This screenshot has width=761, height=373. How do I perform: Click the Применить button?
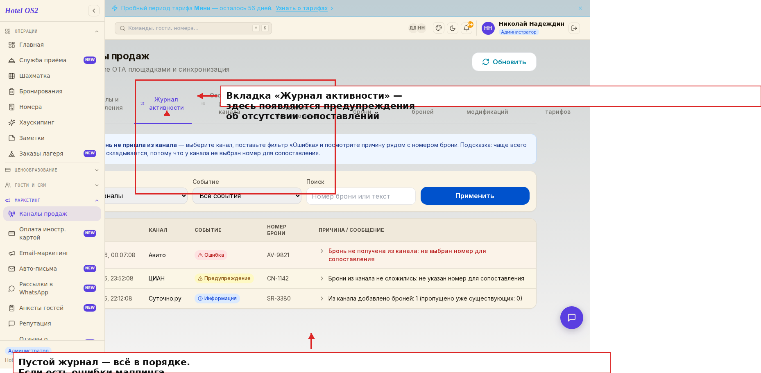click(x=475, y=196)
